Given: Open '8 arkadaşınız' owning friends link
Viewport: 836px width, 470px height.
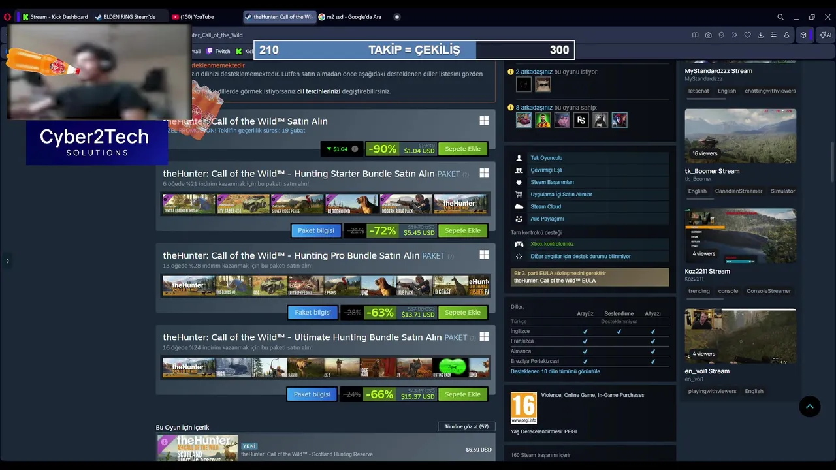Looking at the screenshot, I should point(534,108).
